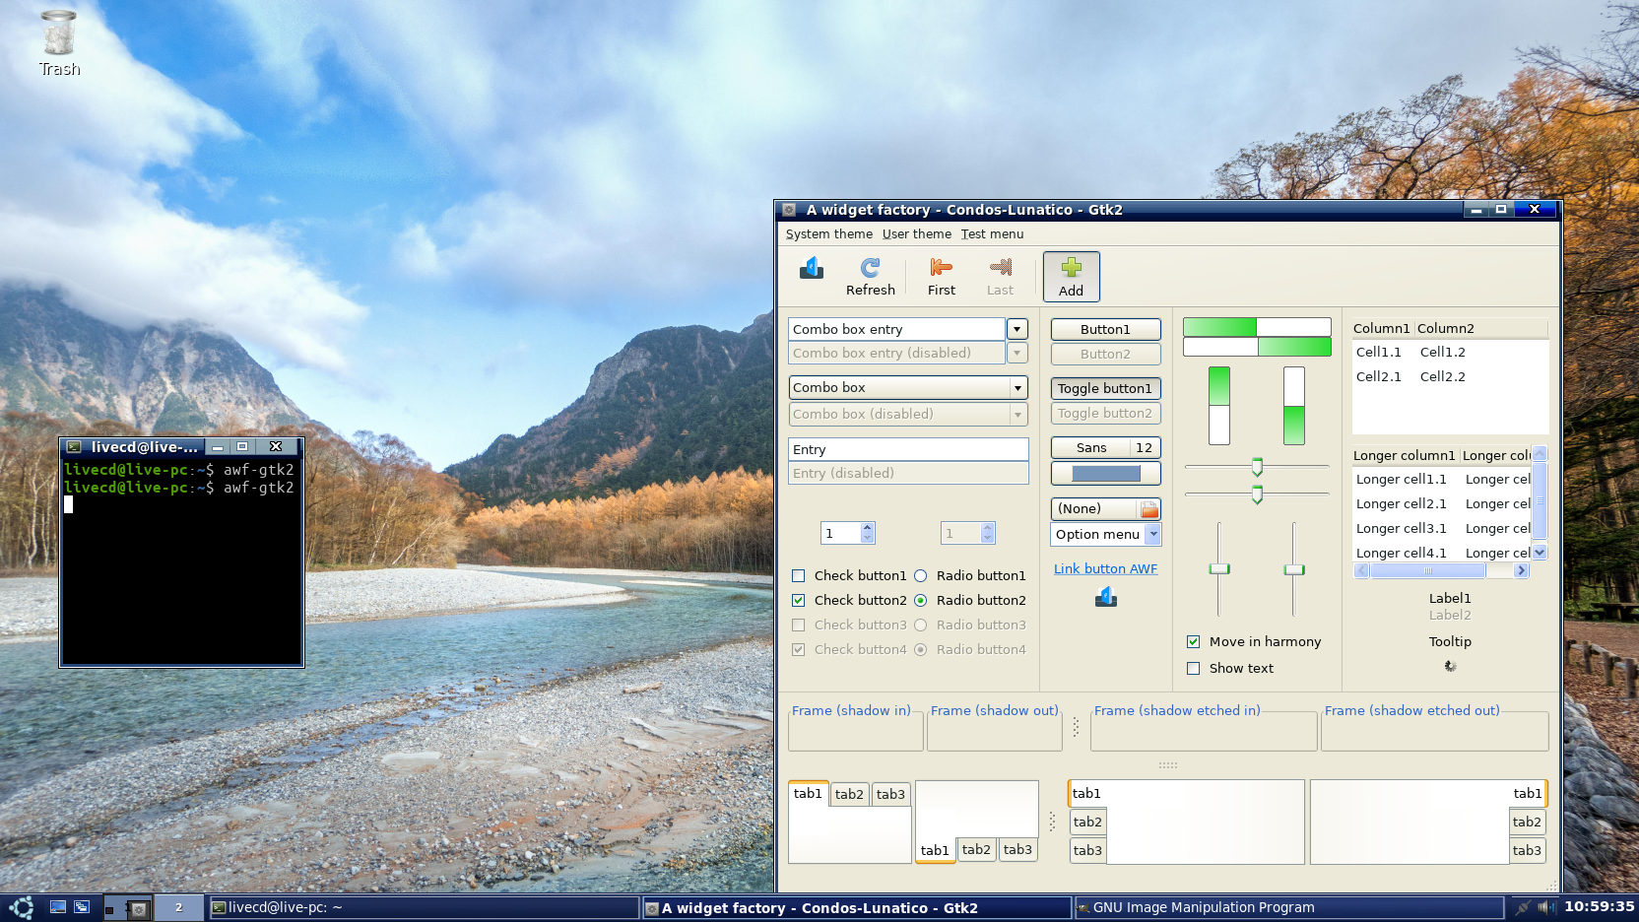This screenshot has width=1639, height=922.
Task: Click the disabled Combo box entry arrow
Action: pyautogui.click(x=1017, y=353)
